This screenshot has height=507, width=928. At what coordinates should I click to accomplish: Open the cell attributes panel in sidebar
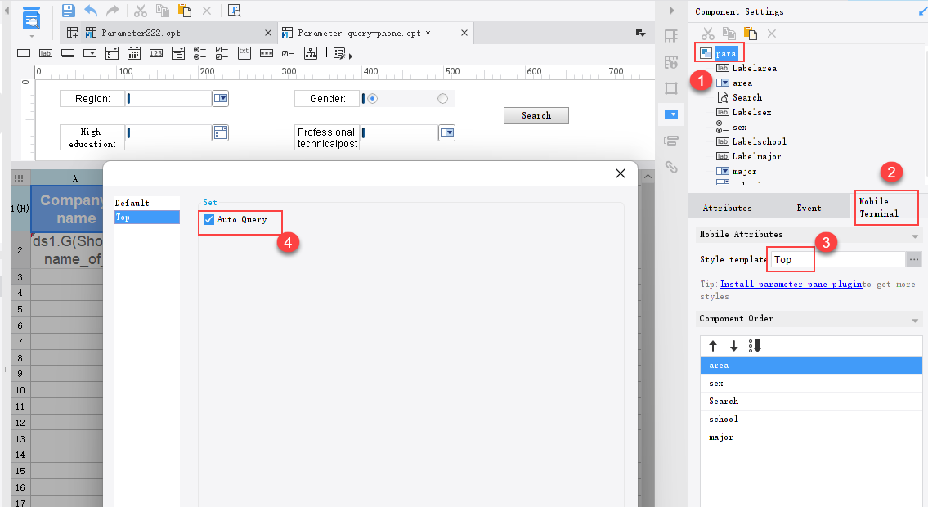tap(671, 62)
